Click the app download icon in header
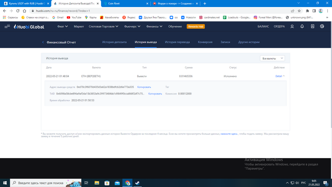Viewport: 332px width, 187px height. coord(313,27)
